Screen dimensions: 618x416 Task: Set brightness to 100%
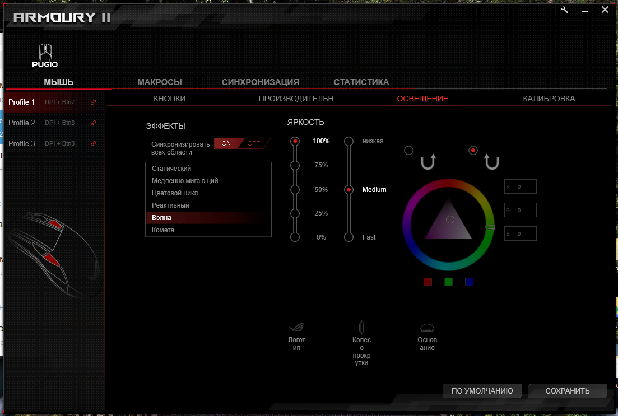tap(295, 142)
